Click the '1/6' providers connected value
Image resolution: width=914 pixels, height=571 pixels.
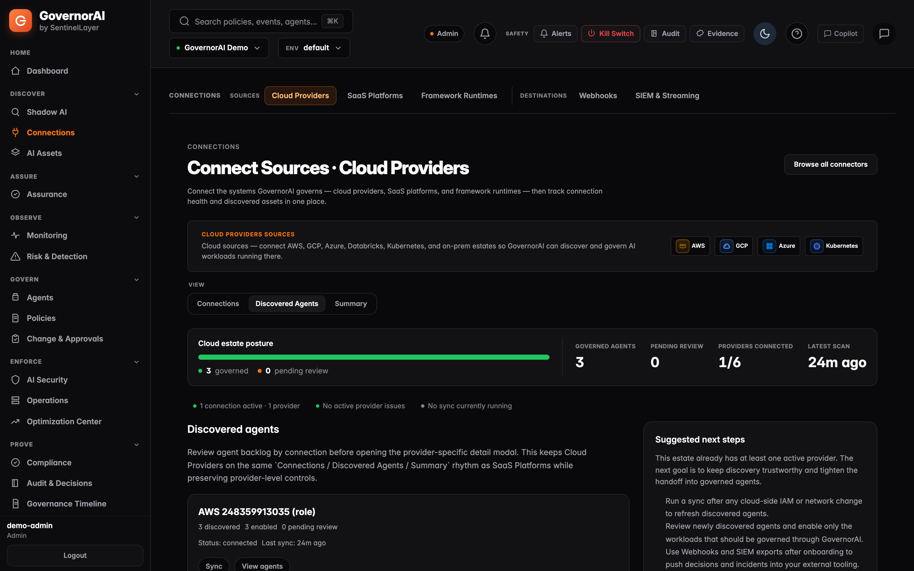pyautogui.click(x=729, y=362)
